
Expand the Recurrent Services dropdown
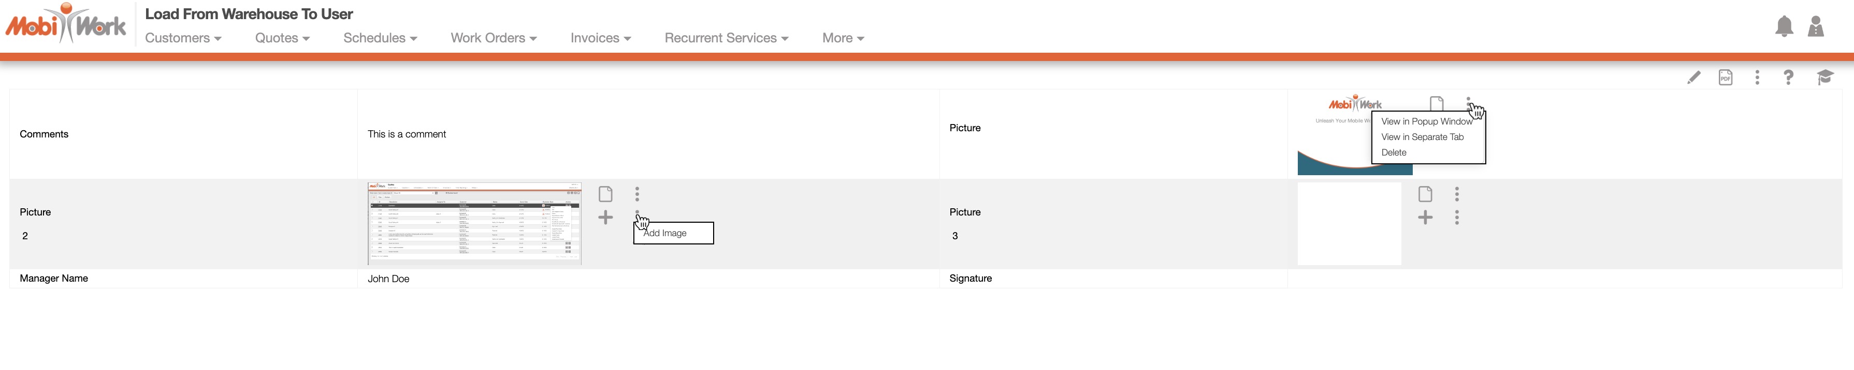(726, 38)
